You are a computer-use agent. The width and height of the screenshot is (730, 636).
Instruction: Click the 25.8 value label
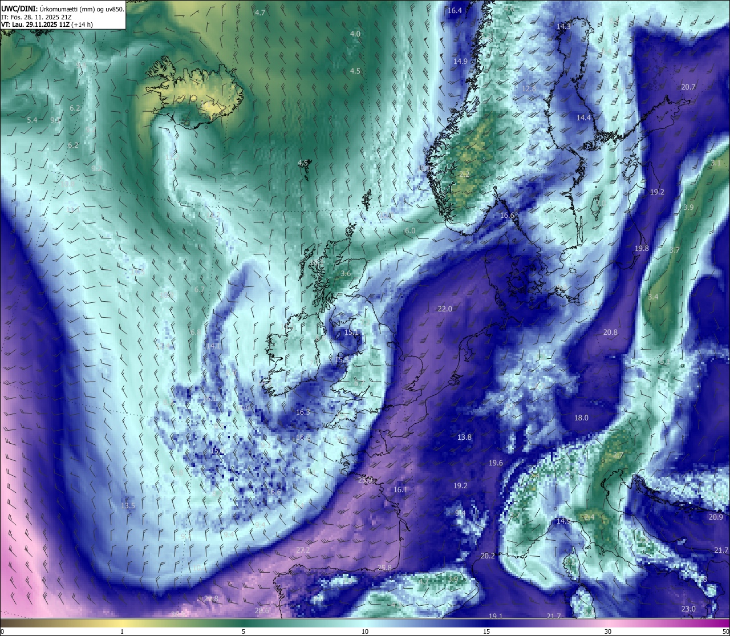click(385, 568)
